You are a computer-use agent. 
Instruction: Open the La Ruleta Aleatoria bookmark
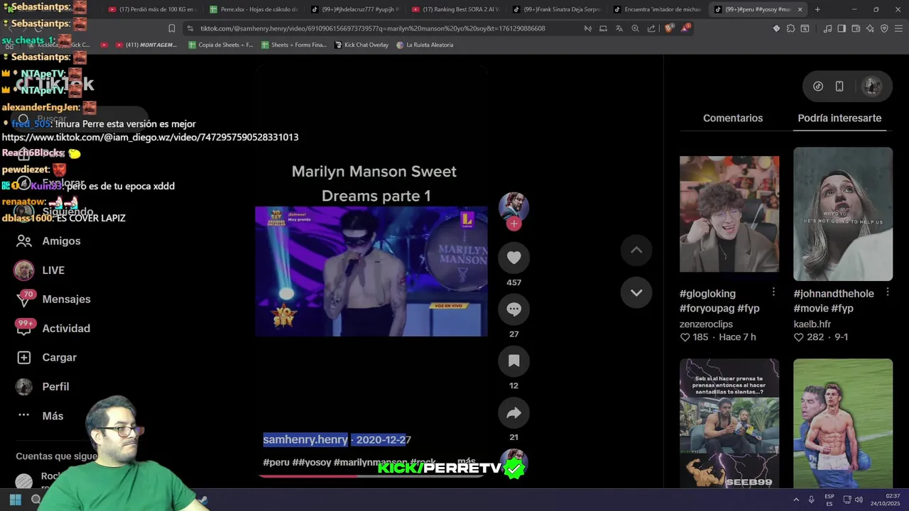pos(425,45)
